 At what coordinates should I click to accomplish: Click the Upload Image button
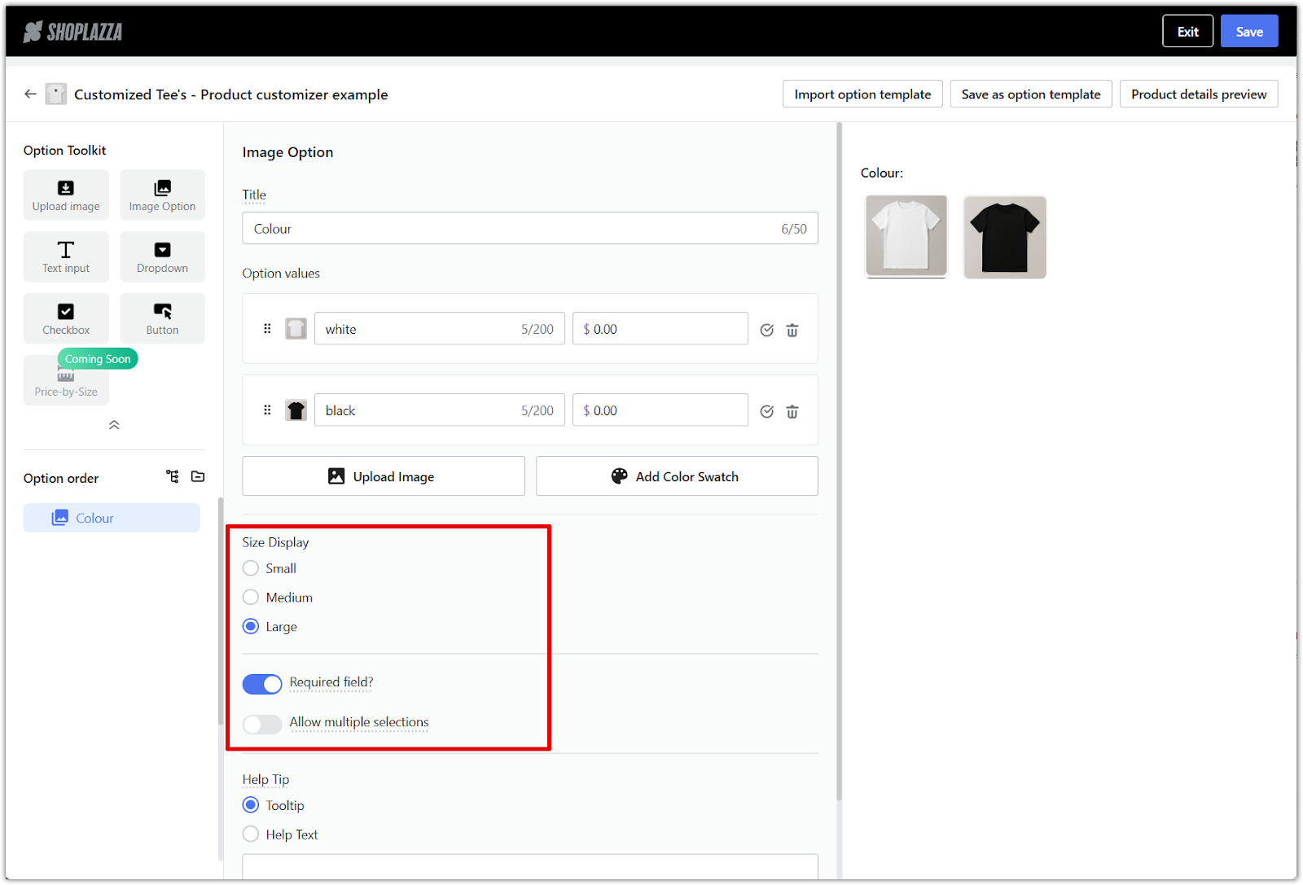pos(384,476)
